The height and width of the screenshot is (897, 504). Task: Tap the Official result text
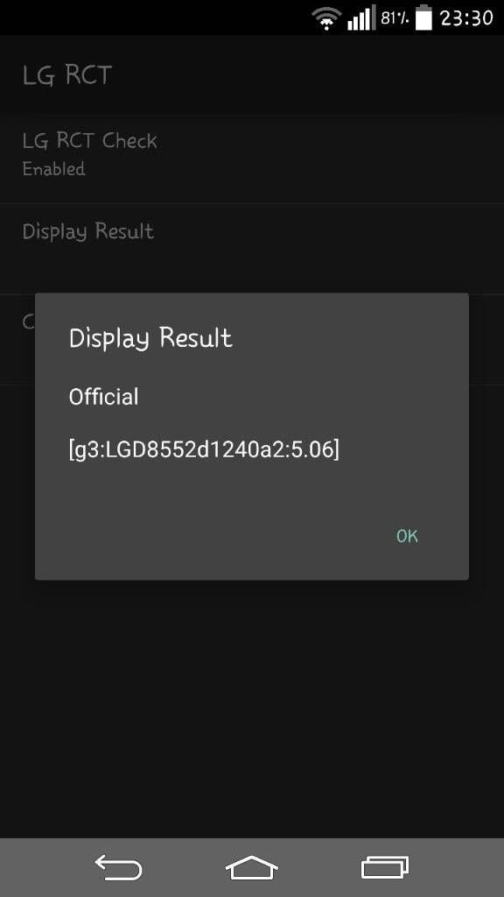click(x=103, y=397)
